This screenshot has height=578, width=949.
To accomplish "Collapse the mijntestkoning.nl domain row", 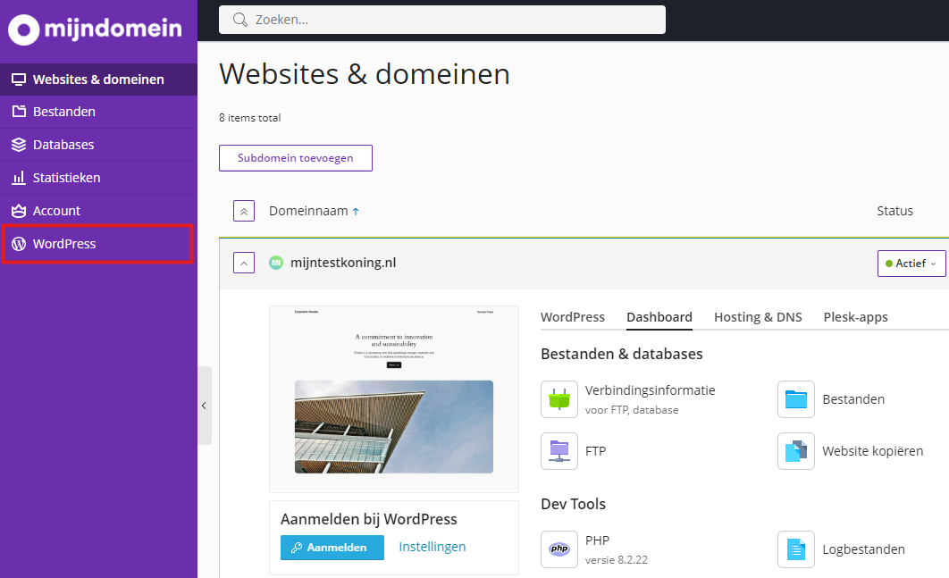I will [x=244, y=263].
